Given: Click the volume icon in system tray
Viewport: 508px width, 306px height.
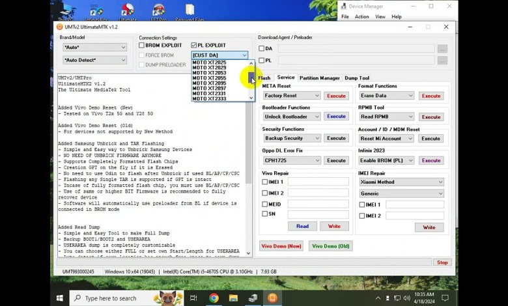Looking at the screenshot, I should pos(407,298).
